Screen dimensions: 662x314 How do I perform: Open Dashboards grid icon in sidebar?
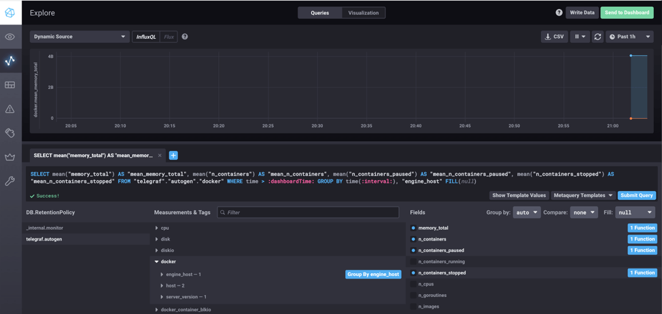coord(10,85)
